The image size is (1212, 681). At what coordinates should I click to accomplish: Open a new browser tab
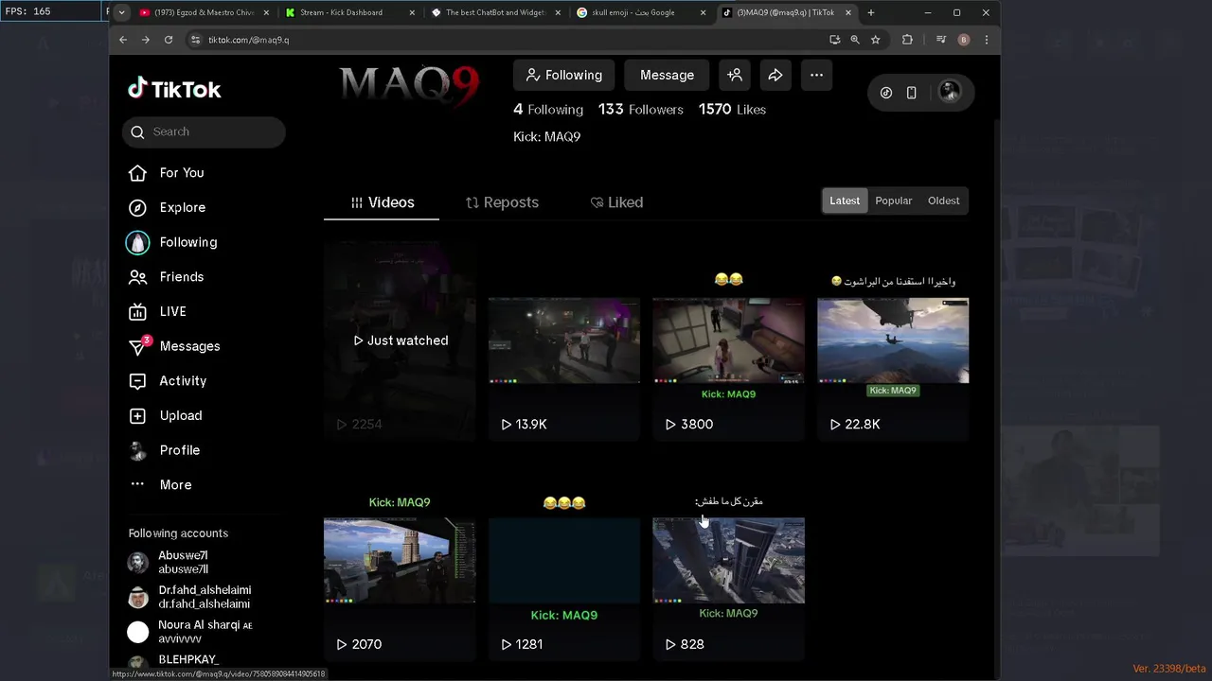tap(870, 12)
